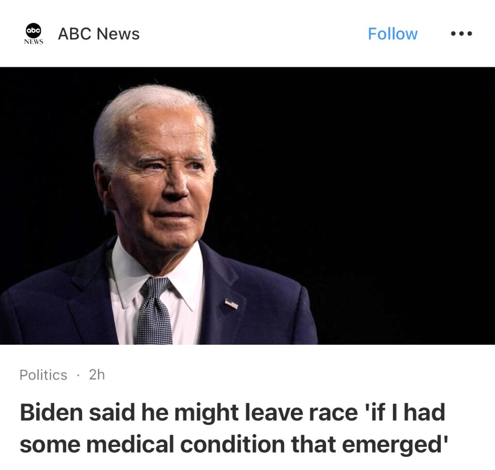Open the three-dot more options menu

pyautogui.click(x=462, y=33)
